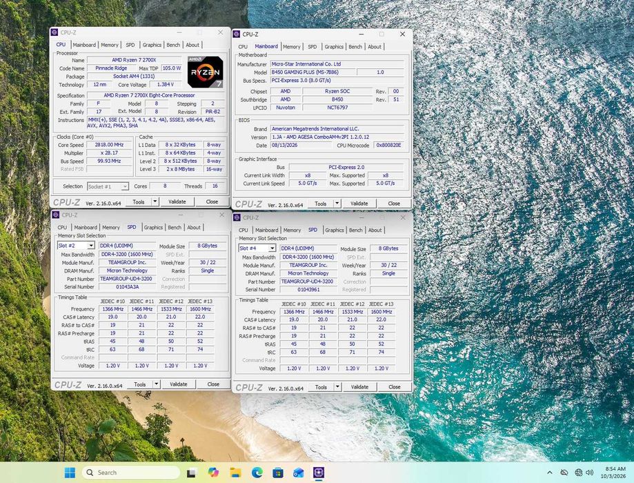Click the Multiplier x 28.17 value
634x483 pixels.
pyautogui.click(x=109, y=153)
